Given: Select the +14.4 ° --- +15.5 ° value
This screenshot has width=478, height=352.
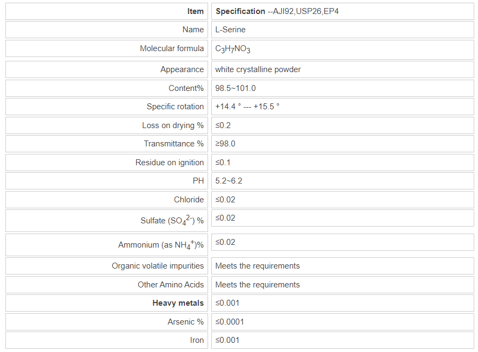Looking at the screenshot, I should [x=247, y=107].
